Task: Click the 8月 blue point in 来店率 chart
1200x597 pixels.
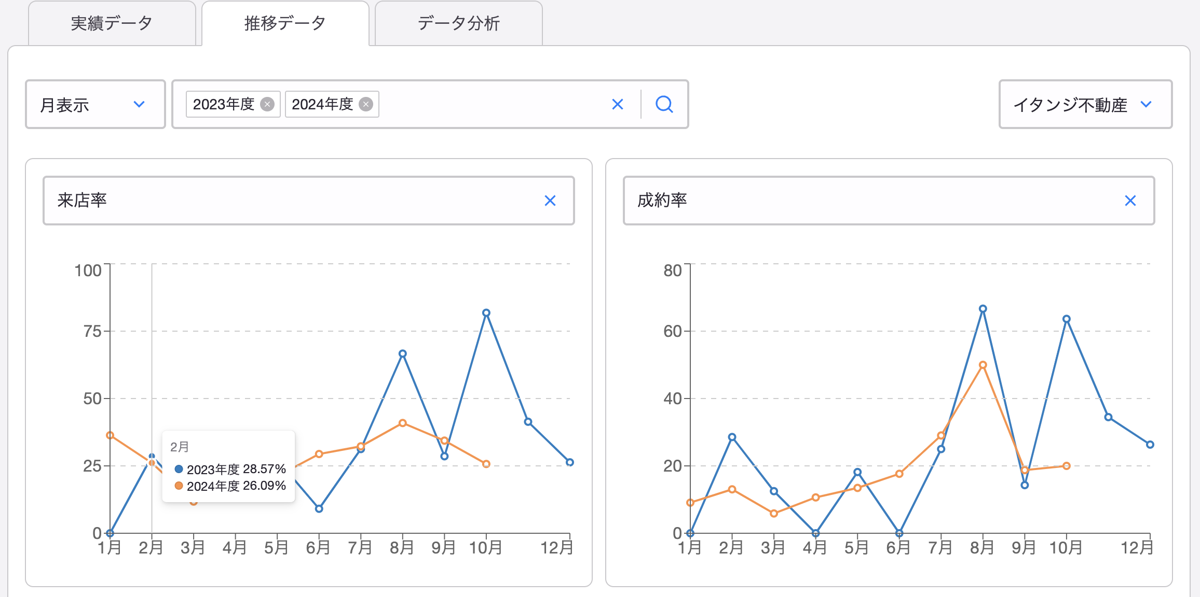Action: click(403, 354)
